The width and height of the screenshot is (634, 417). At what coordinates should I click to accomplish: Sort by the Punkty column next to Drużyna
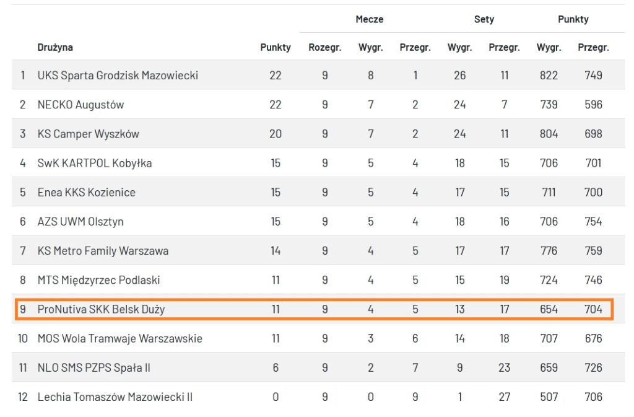[x=276, y=47]
